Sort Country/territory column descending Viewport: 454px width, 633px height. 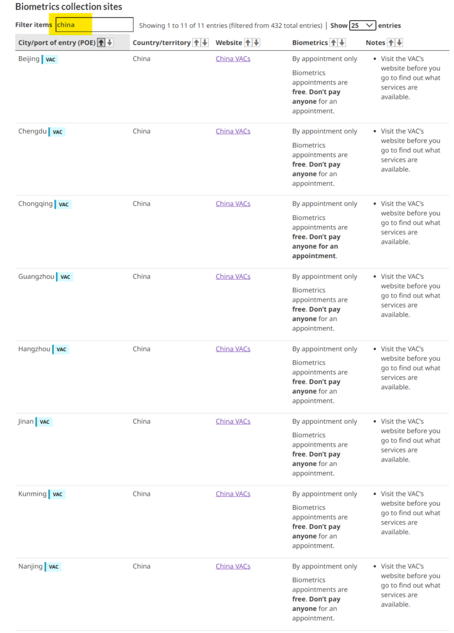[205, 43]
